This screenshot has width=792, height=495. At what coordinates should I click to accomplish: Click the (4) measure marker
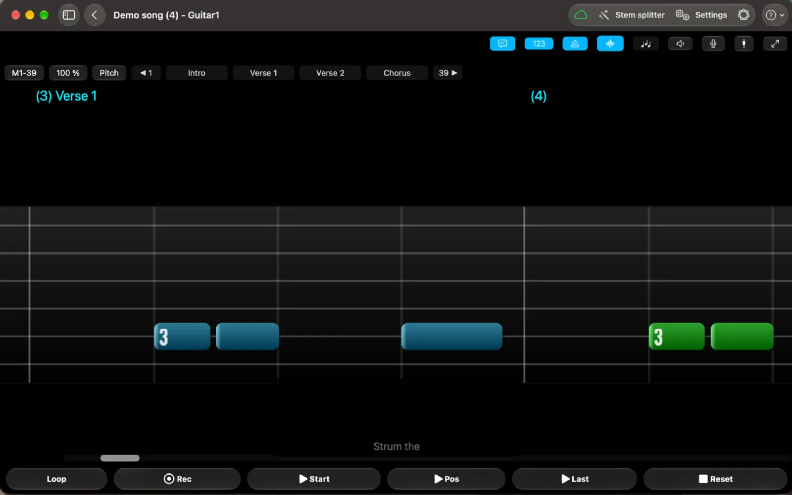539,96
